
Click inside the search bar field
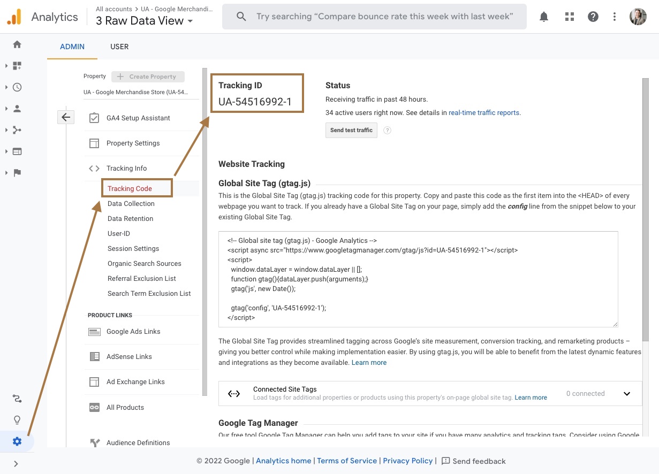tap(375, 17)
